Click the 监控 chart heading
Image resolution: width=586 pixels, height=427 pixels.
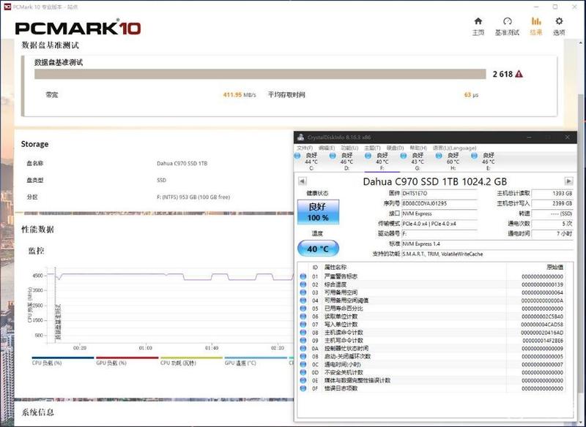tap(37, 251)
